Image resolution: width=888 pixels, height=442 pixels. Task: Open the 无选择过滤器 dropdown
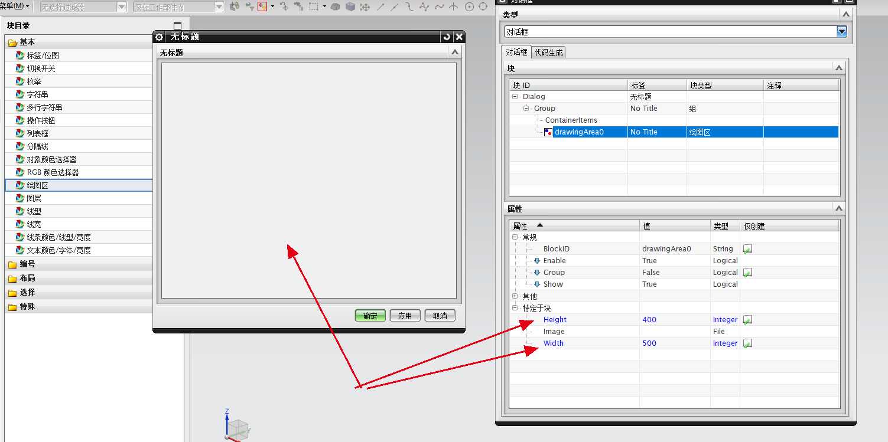(83, 7)
